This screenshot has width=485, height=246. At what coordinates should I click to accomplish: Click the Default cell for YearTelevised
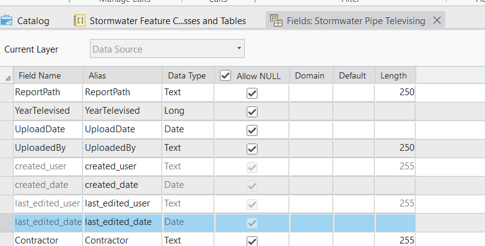354,111
